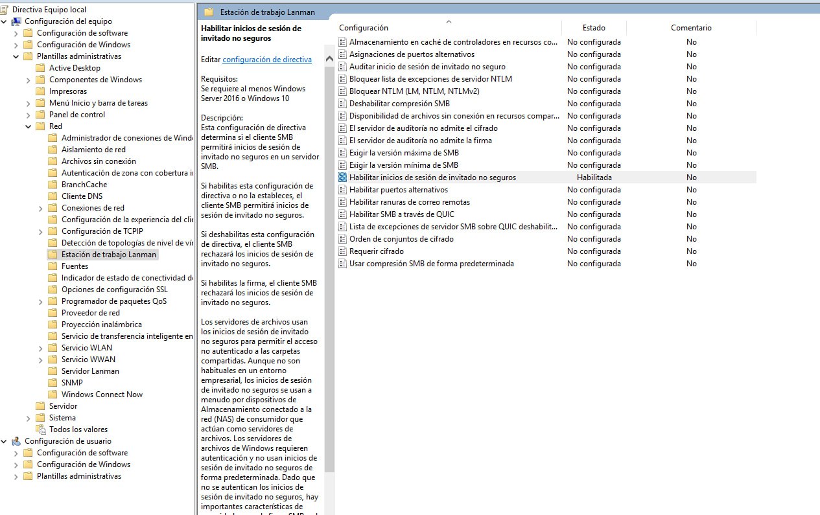820x515 pixels.
Task: Click the Impresoras folder icon
Action: (x=40, y=91)
